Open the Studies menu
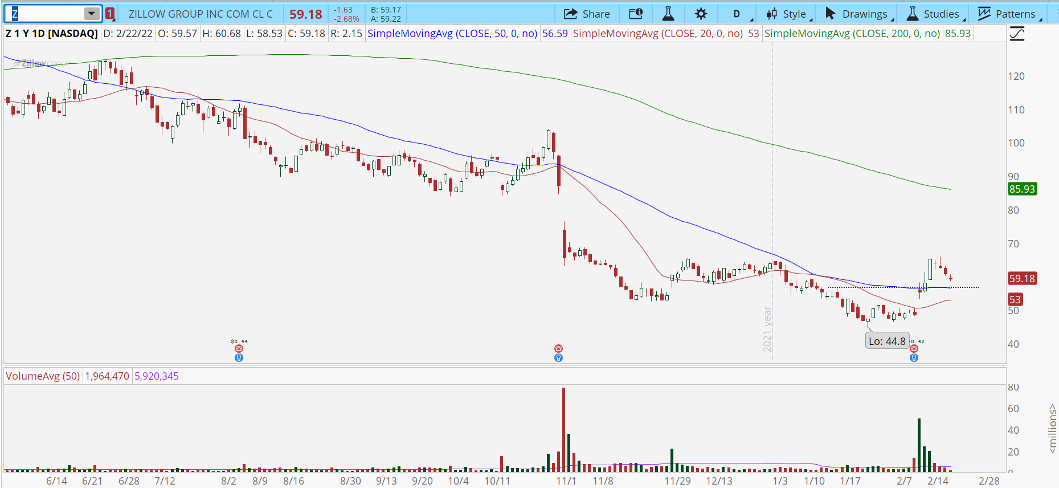This screenshot has height=488, width=1059. pos(934,14)
